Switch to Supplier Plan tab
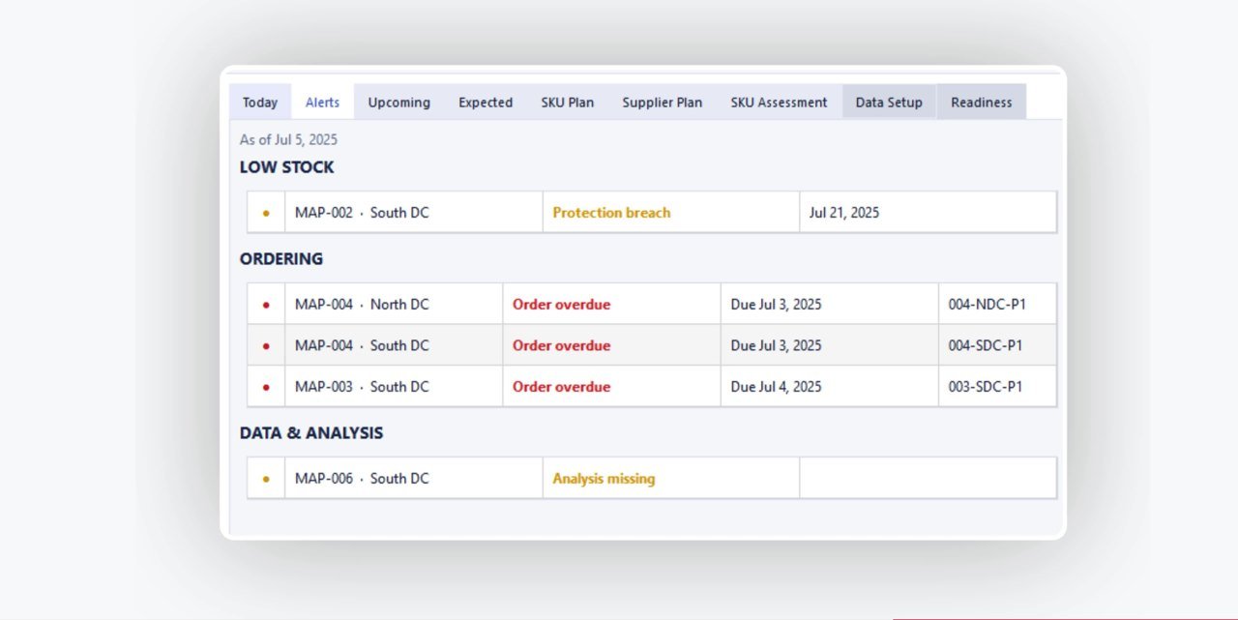 [x=663, y=102]
